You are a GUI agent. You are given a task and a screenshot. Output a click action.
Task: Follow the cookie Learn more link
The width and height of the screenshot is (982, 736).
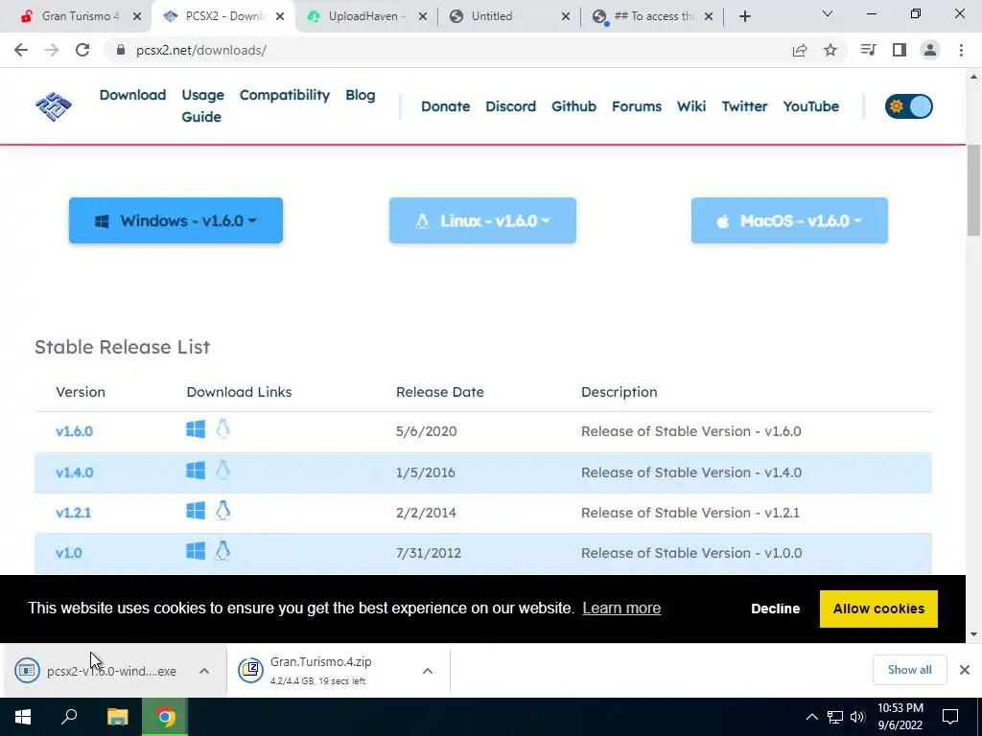pos(621,608)
